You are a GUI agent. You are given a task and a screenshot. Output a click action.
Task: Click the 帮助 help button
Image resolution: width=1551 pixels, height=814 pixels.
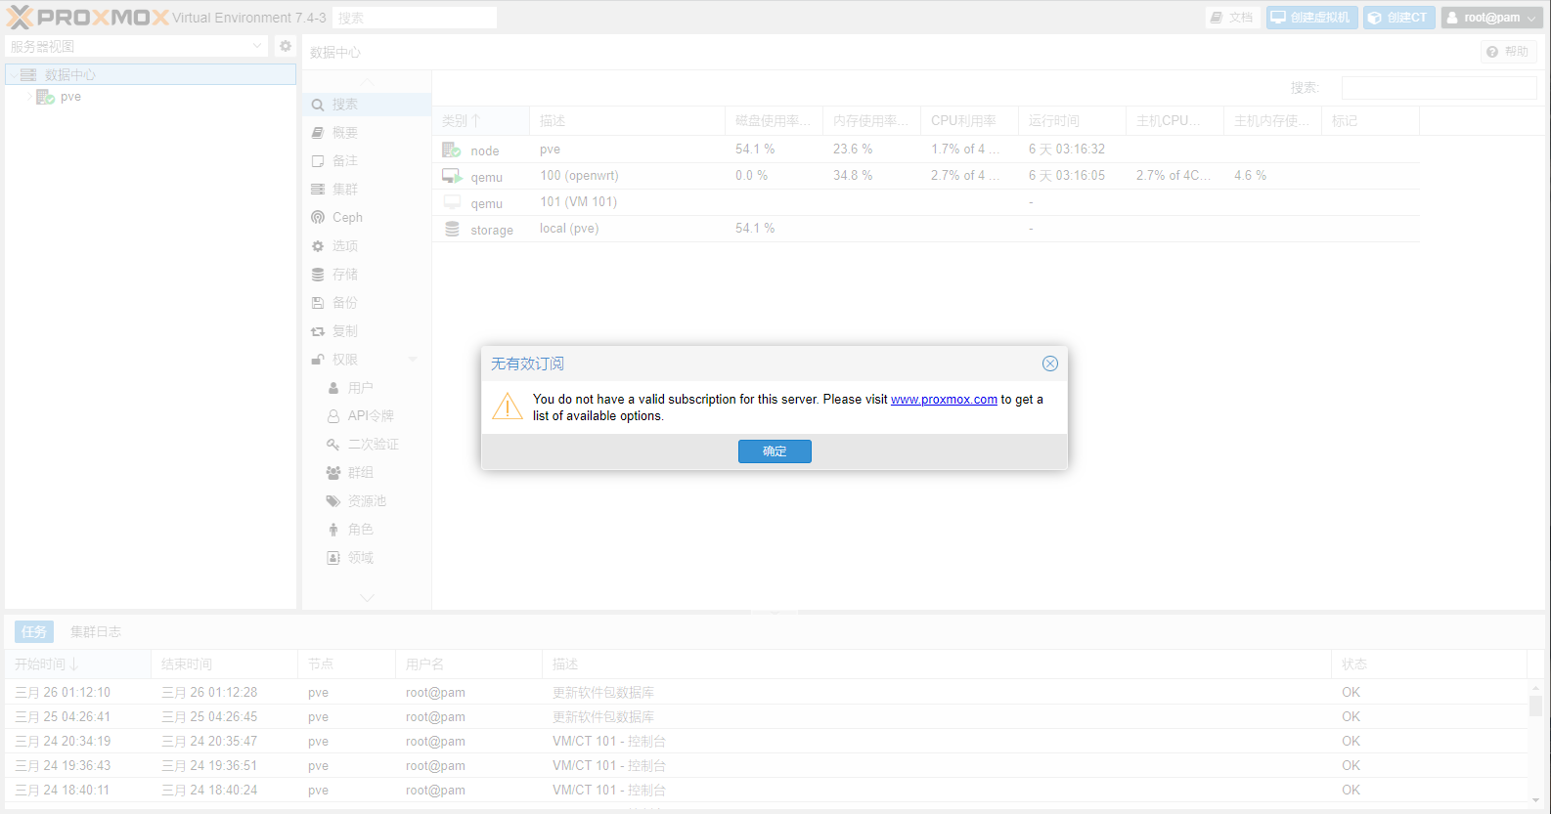click(x=1508, y=52)
